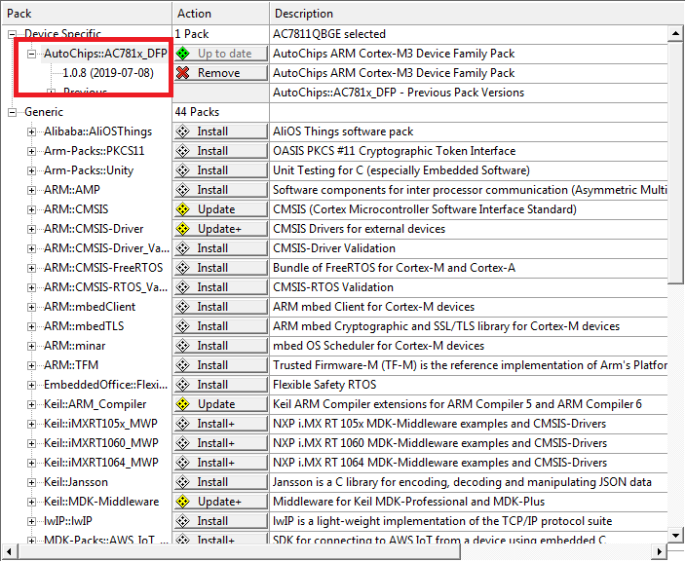Expand the Keil::ARM_Compiler pack node

click(31, 404)
